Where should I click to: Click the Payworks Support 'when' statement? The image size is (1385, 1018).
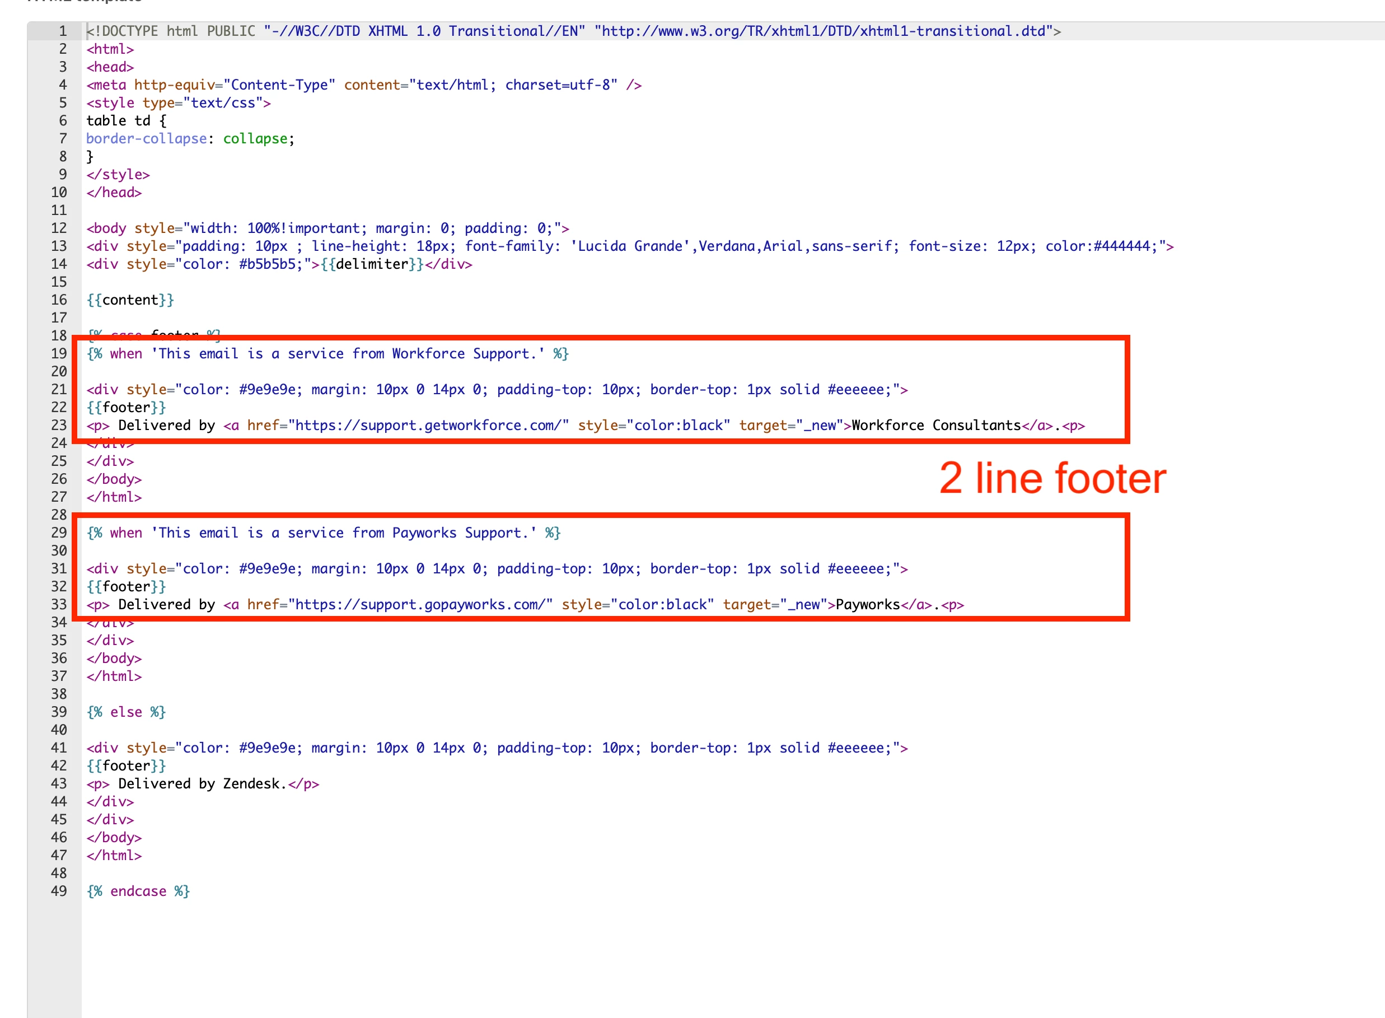click(324, 533)
